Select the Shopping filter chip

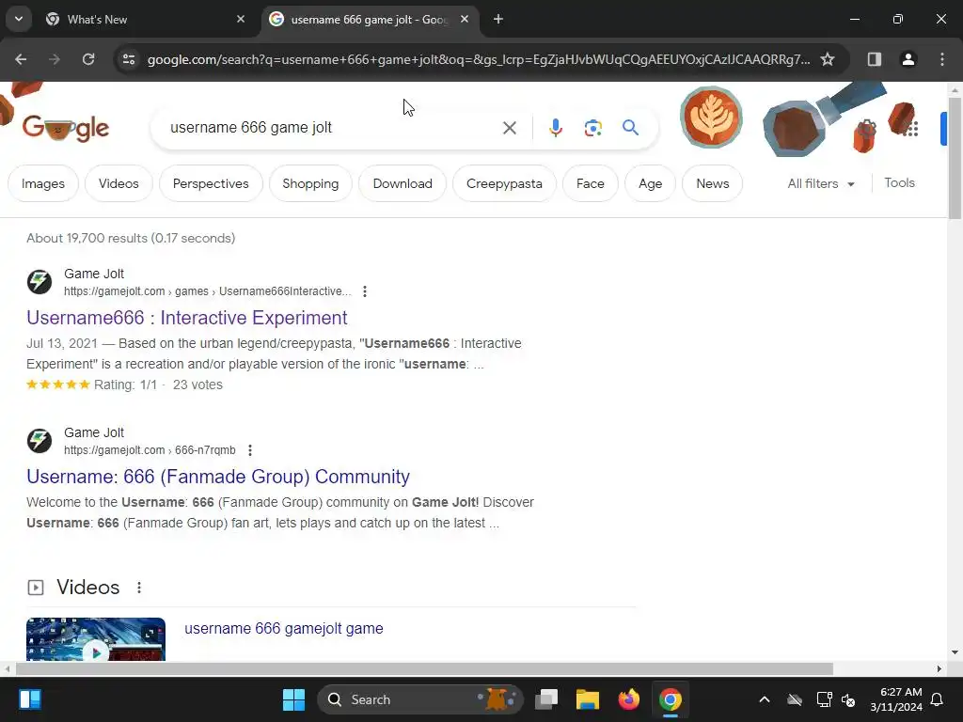[x=310, y=183]
